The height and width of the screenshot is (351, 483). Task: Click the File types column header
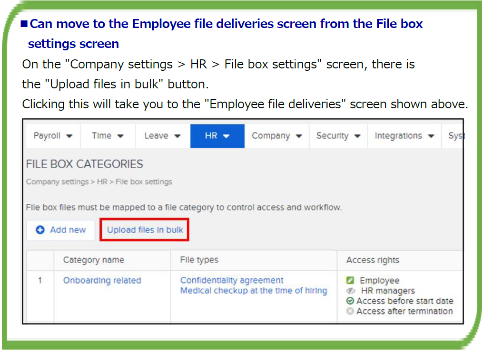199,260
